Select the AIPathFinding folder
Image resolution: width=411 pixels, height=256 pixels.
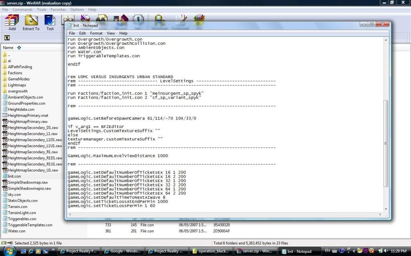coord(20,67)
